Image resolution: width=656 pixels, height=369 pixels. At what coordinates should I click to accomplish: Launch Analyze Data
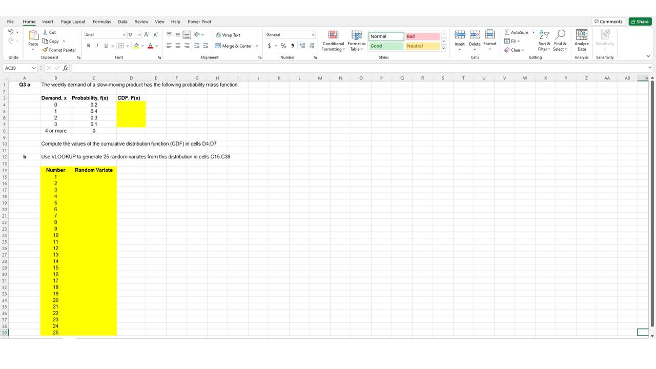[x=582, y=40]
